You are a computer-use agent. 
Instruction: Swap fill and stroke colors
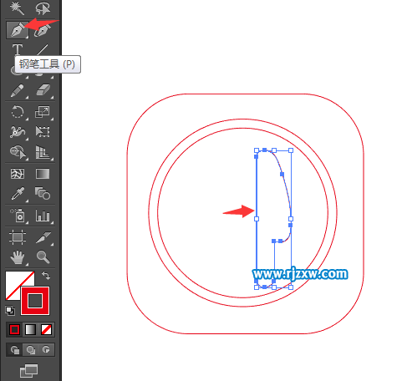[x=46, y=276]
